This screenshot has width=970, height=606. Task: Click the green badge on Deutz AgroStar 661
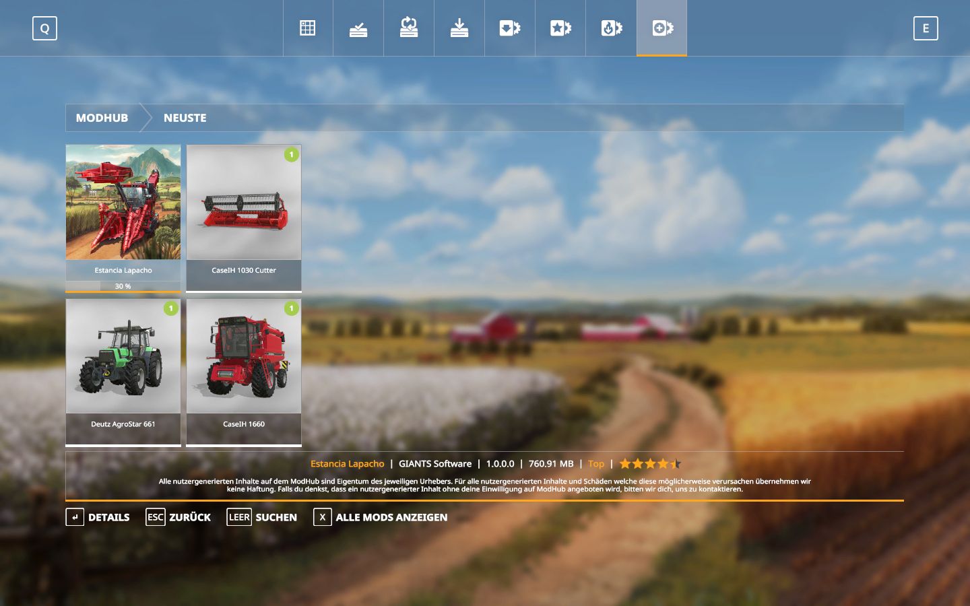171,308
